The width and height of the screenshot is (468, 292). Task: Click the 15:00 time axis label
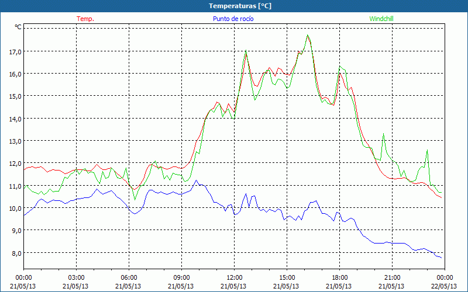click(287, 278)
